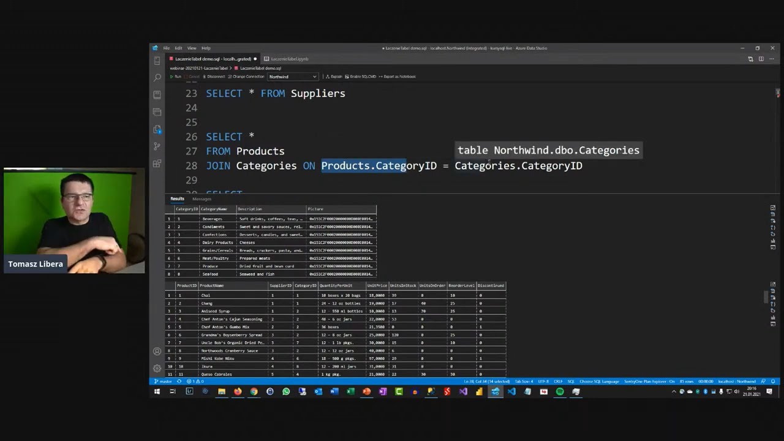Select the Dairy Products cell

point(218,243)
